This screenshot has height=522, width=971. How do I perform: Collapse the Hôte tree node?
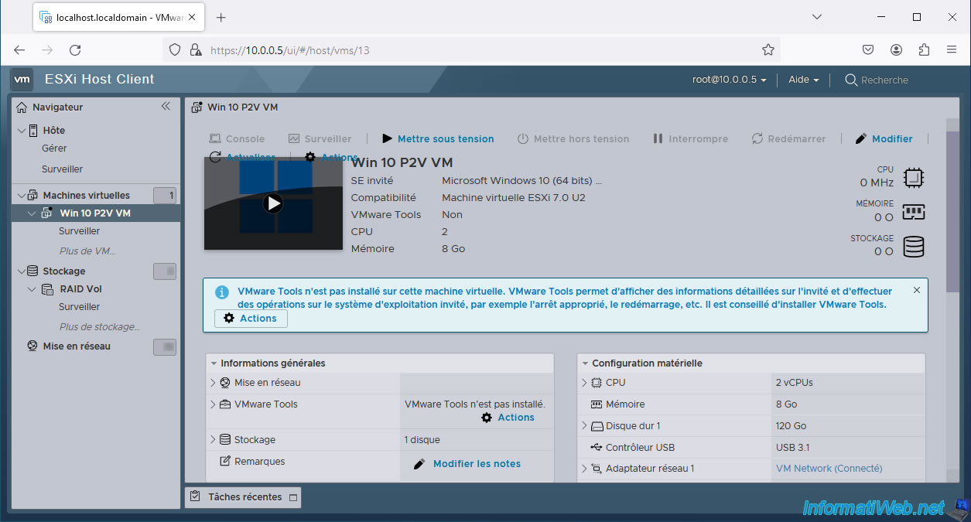point(21,131)
